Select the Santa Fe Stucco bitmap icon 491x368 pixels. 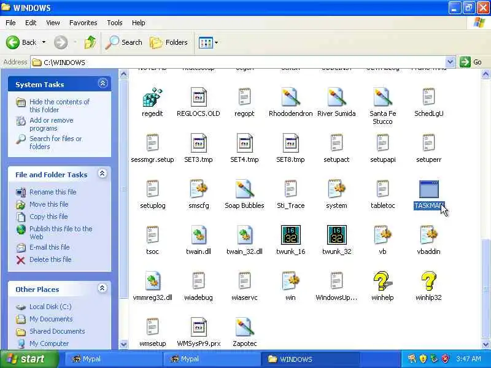click(x=382, y=97)
